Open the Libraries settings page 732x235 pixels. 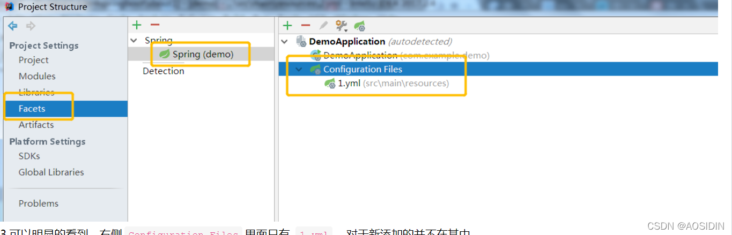click(x=36, y=92)
